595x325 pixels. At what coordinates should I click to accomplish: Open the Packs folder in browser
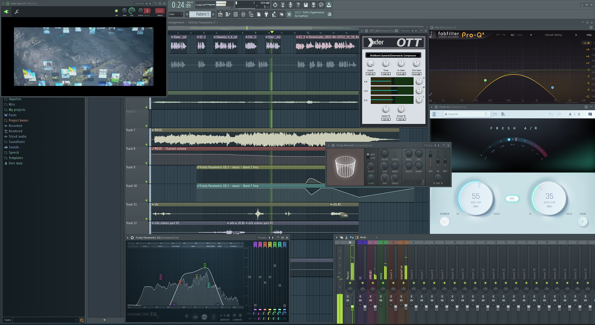pyautogui.click(x=12, y=115)
